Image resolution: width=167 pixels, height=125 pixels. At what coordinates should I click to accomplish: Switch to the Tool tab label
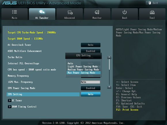click(152, 18)
